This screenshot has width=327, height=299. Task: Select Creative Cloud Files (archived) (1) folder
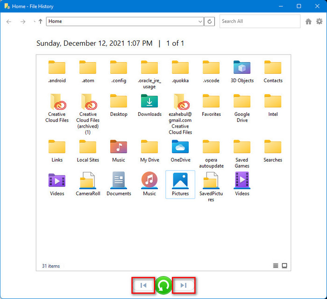[x=88, y=114]
